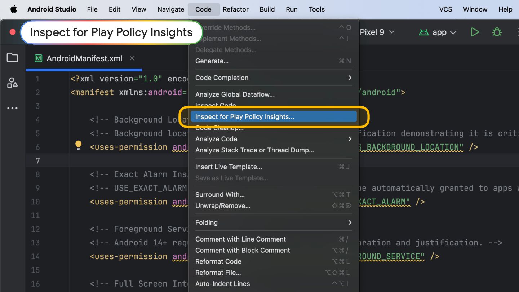519x292 pixels.
Task: Start debugging with the bug icon
Action: tap(497, 32)
